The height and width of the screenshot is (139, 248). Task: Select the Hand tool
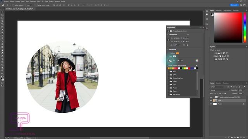(x=2, y=68)
